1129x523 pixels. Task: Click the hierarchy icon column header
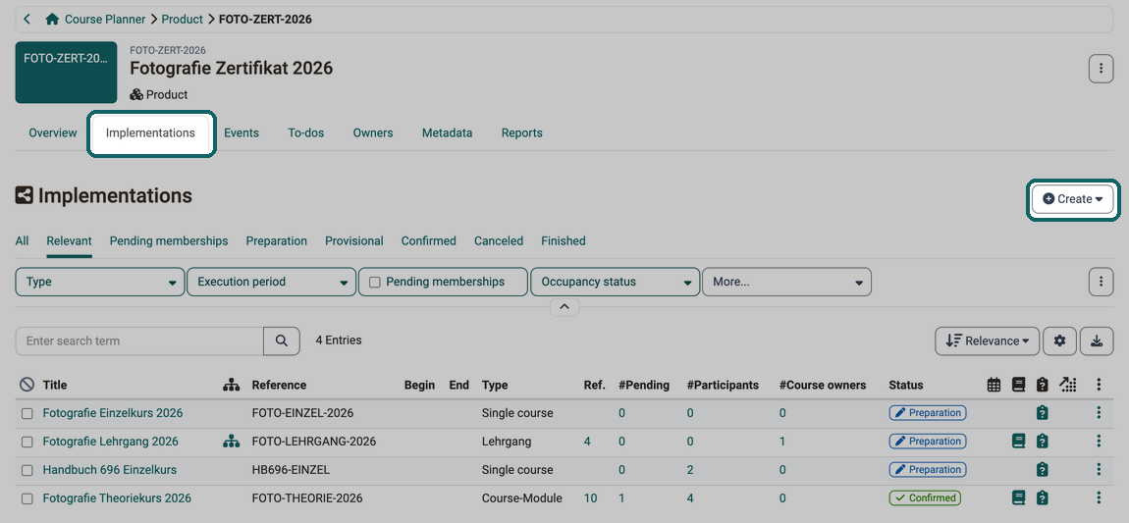pos(231,385)
